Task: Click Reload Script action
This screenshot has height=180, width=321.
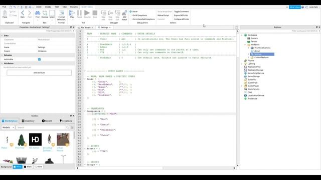Action: [x=163, y=15]
